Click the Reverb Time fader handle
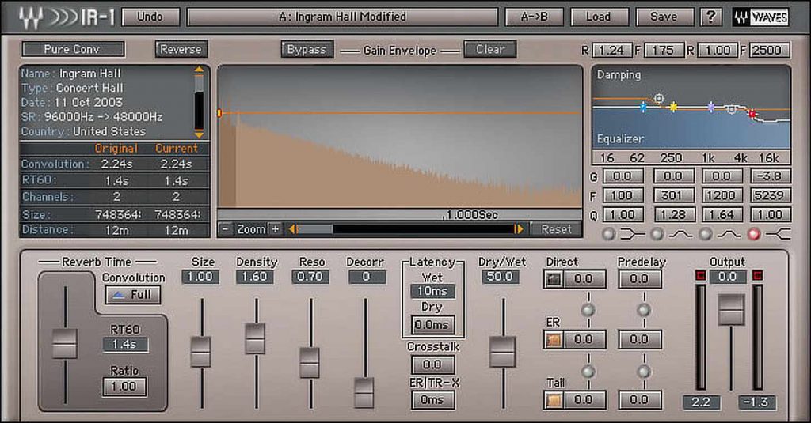The image size is (811, 423). pos(65,343)
